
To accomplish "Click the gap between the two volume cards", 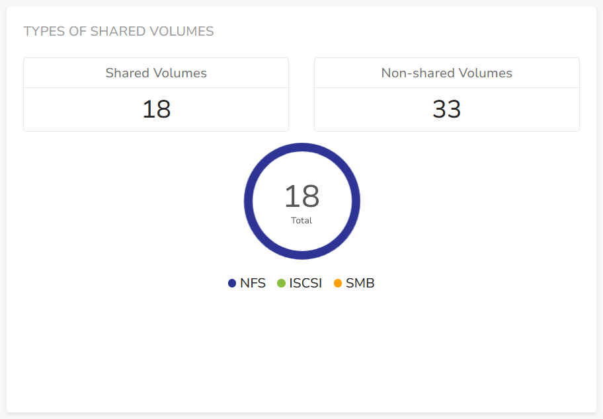I will [301, 95].
